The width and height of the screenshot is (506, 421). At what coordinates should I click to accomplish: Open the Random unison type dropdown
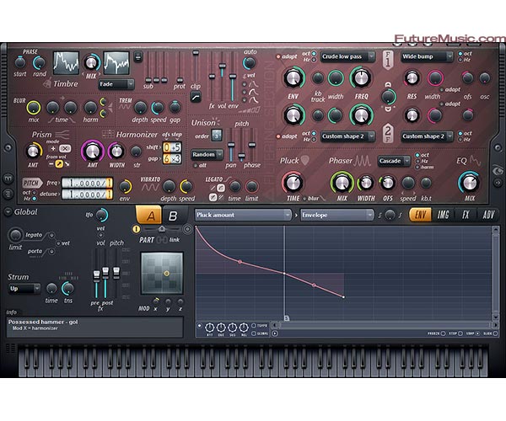(207, 155)
